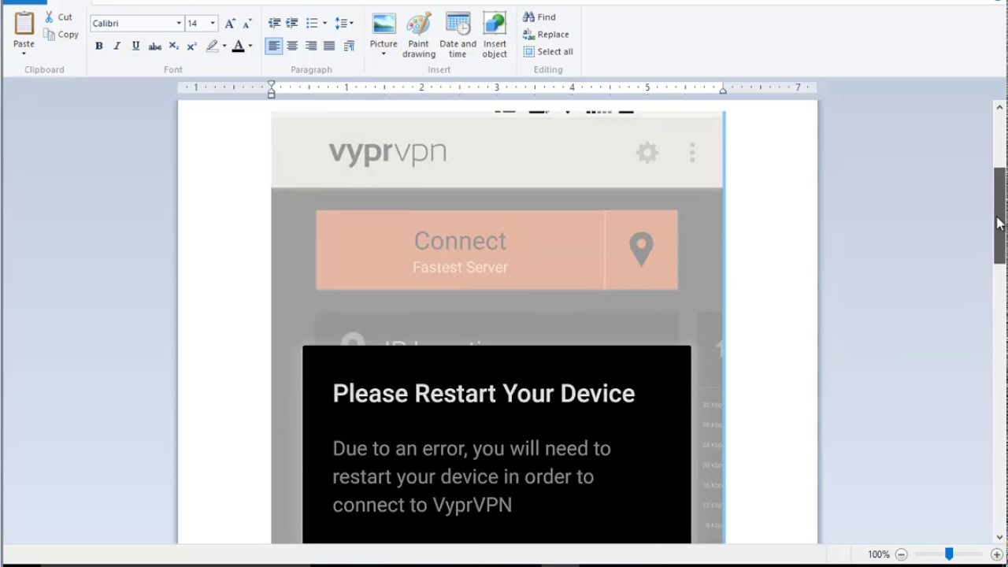Open the Paragraph settings dialog icon
The image size is (1008, 567).
(349, 46)
